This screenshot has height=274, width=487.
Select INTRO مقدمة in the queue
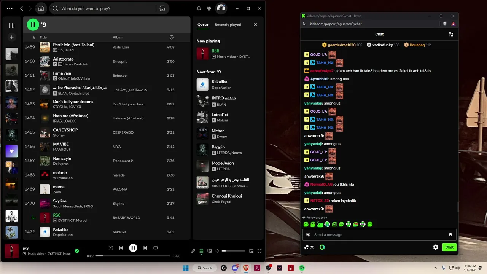228,101
